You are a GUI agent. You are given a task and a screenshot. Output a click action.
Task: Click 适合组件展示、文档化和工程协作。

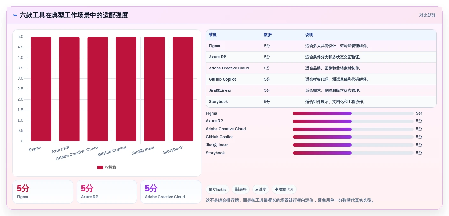336,102
